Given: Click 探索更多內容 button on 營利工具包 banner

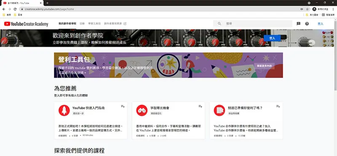Looking at the screenshot, I should tap(264, 66).
